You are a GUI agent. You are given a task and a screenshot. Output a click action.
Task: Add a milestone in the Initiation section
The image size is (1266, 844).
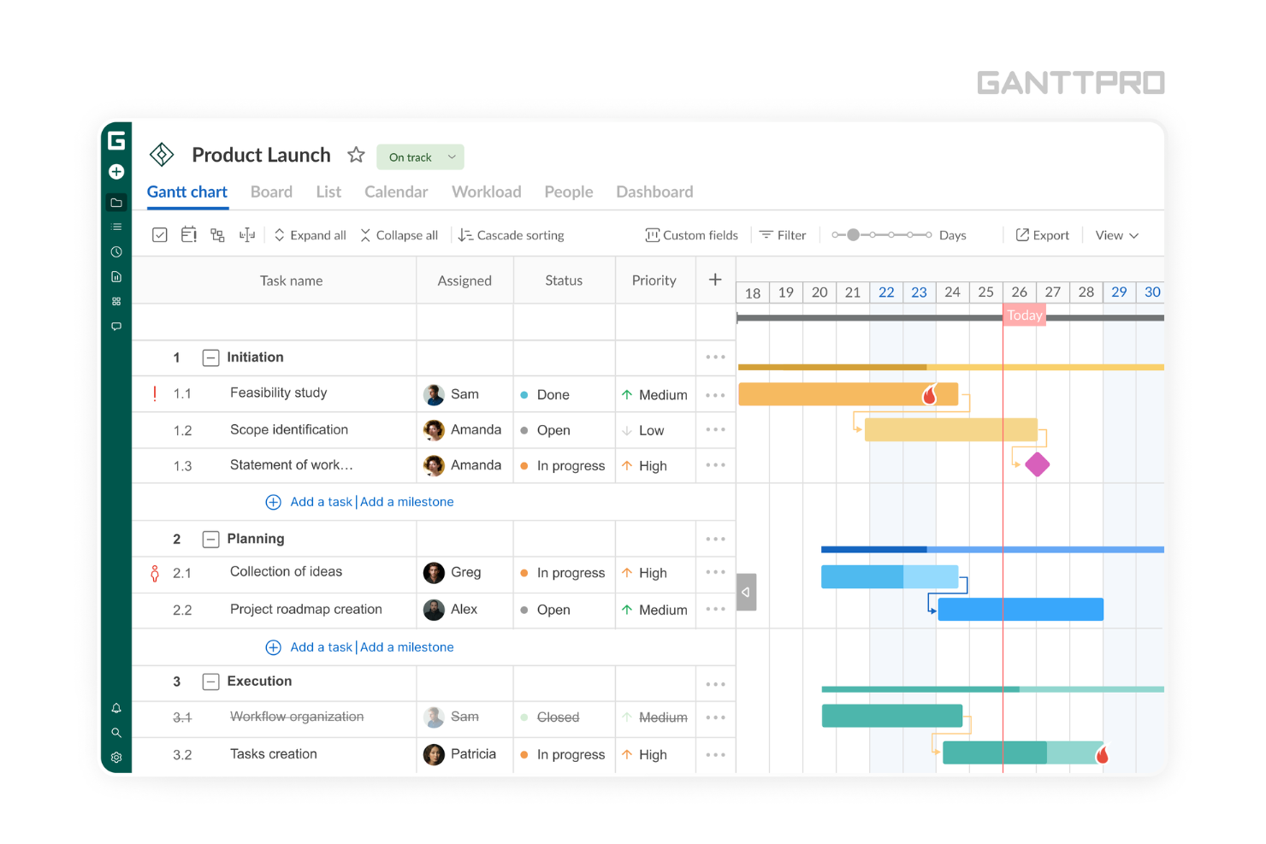point(406,502)
